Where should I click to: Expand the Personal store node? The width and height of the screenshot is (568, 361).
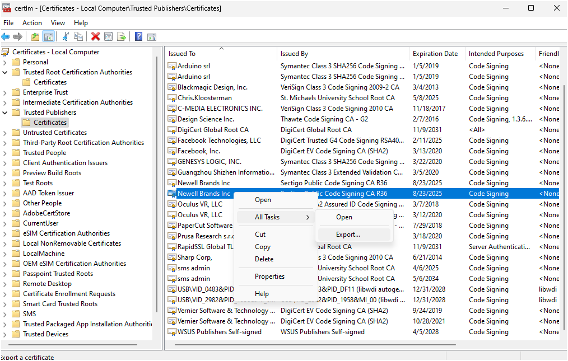click(5, 62)
